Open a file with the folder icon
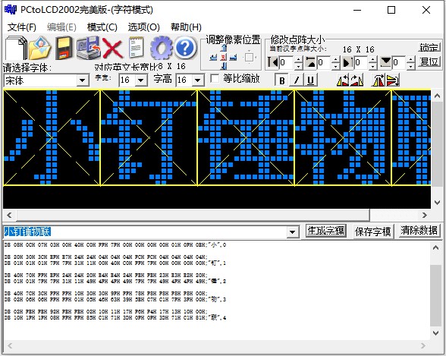Image resolution: width=446 pixels, height=356 pixels. pyautogui.click(x=39, y=48)
